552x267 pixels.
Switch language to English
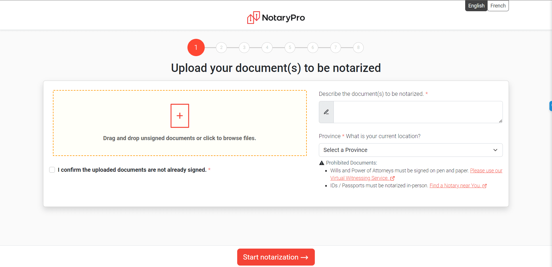point(476,5)
